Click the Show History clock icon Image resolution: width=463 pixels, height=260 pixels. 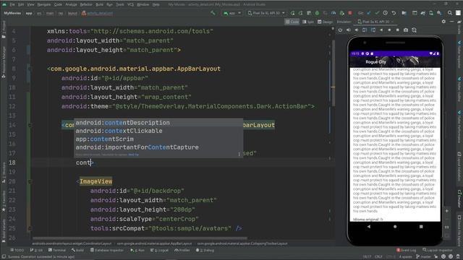click(x=386, y=13)
